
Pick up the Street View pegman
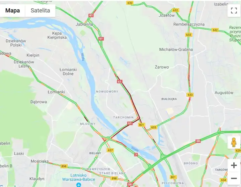(234, 142)
